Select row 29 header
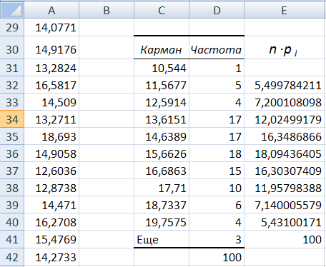Screen dimensions: 326x267 click(x=12, y=27)
